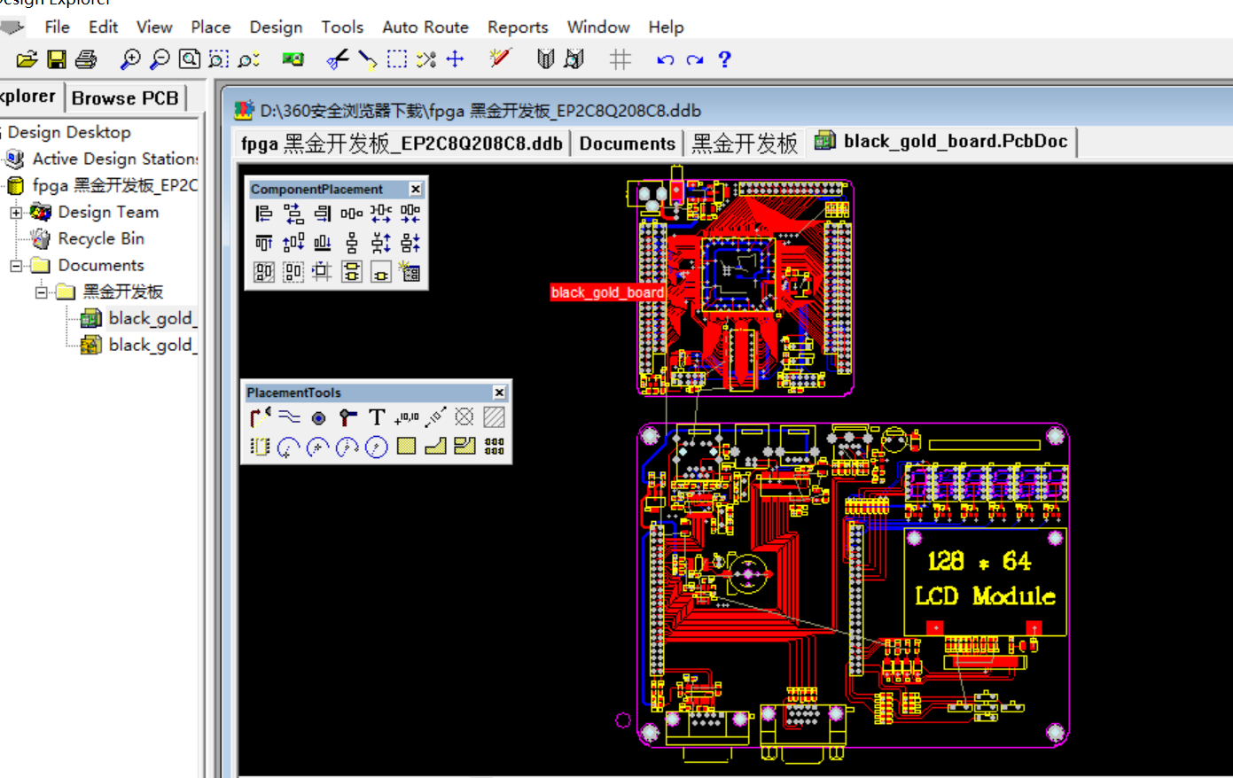1233x778 pixels.
Task: Toggle the crosshair move mode
Action: pos(455,59)
